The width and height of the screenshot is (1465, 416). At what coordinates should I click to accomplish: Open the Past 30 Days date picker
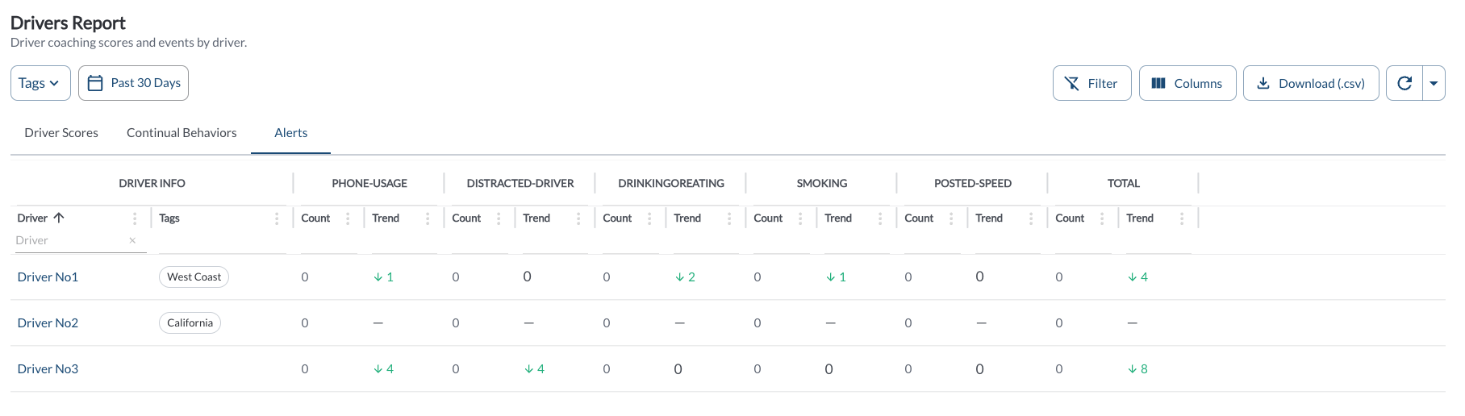133,83
